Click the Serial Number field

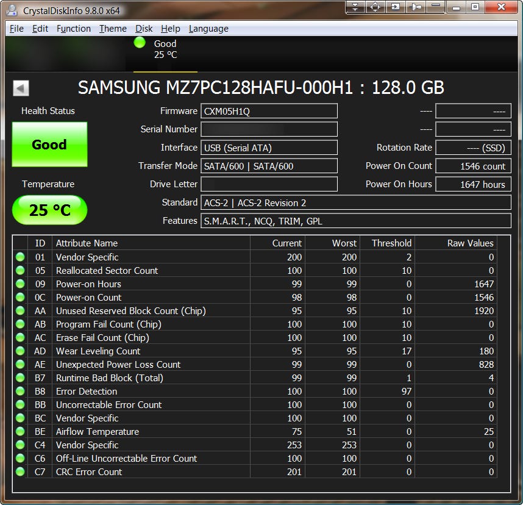[269, 129]
